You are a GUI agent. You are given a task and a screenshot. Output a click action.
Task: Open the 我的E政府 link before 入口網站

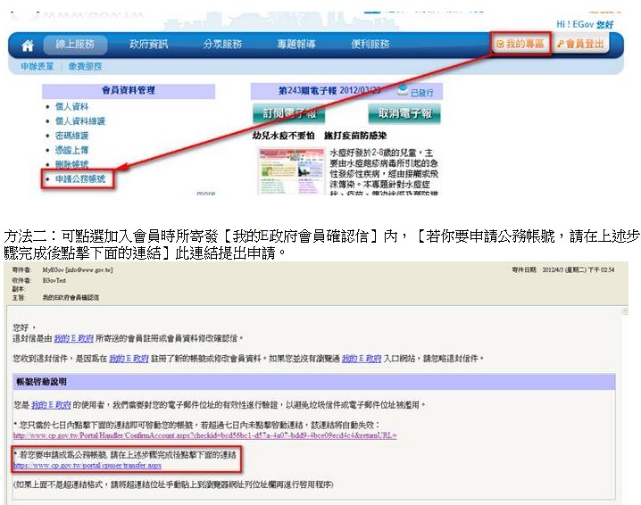(x=362, y=359)
